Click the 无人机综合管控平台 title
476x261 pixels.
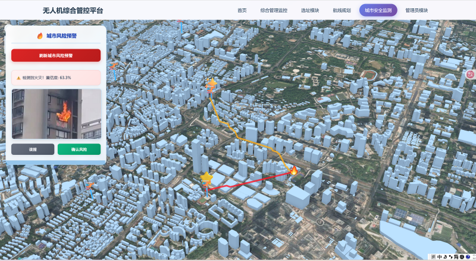[x=73, y=11]
